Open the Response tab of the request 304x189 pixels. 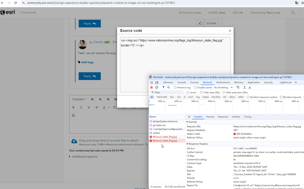(223, 117)
